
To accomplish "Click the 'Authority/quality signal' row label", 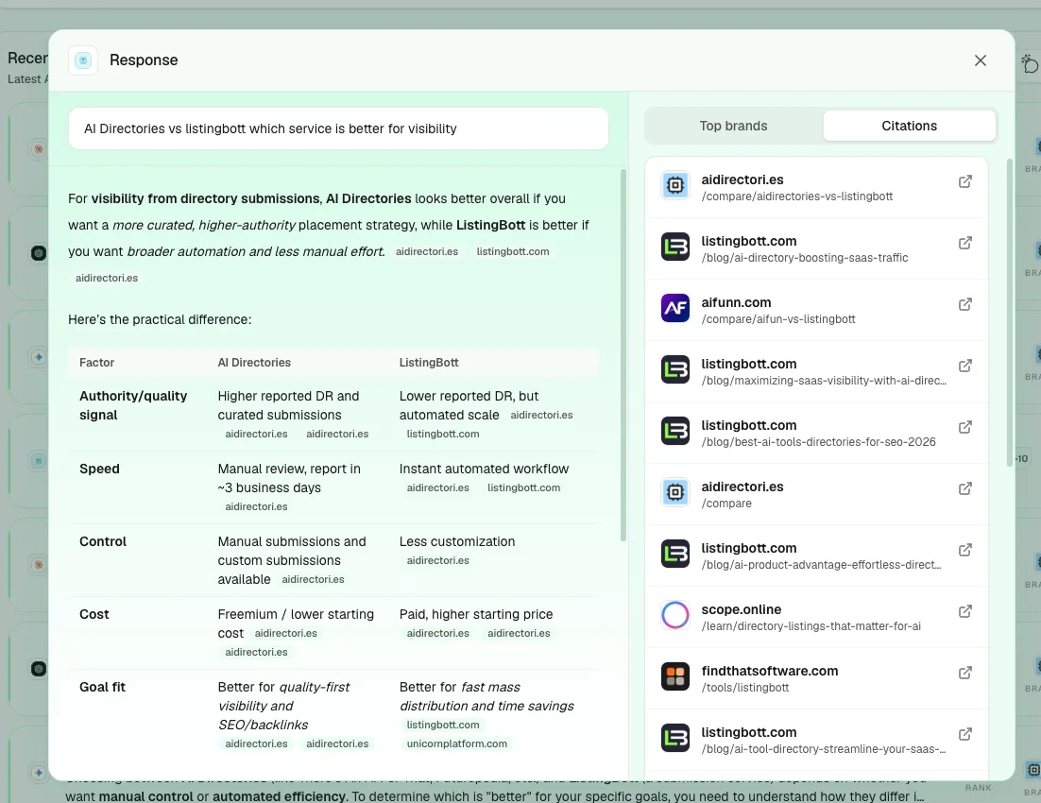I will pyautogui.click(x=133, y=405).
